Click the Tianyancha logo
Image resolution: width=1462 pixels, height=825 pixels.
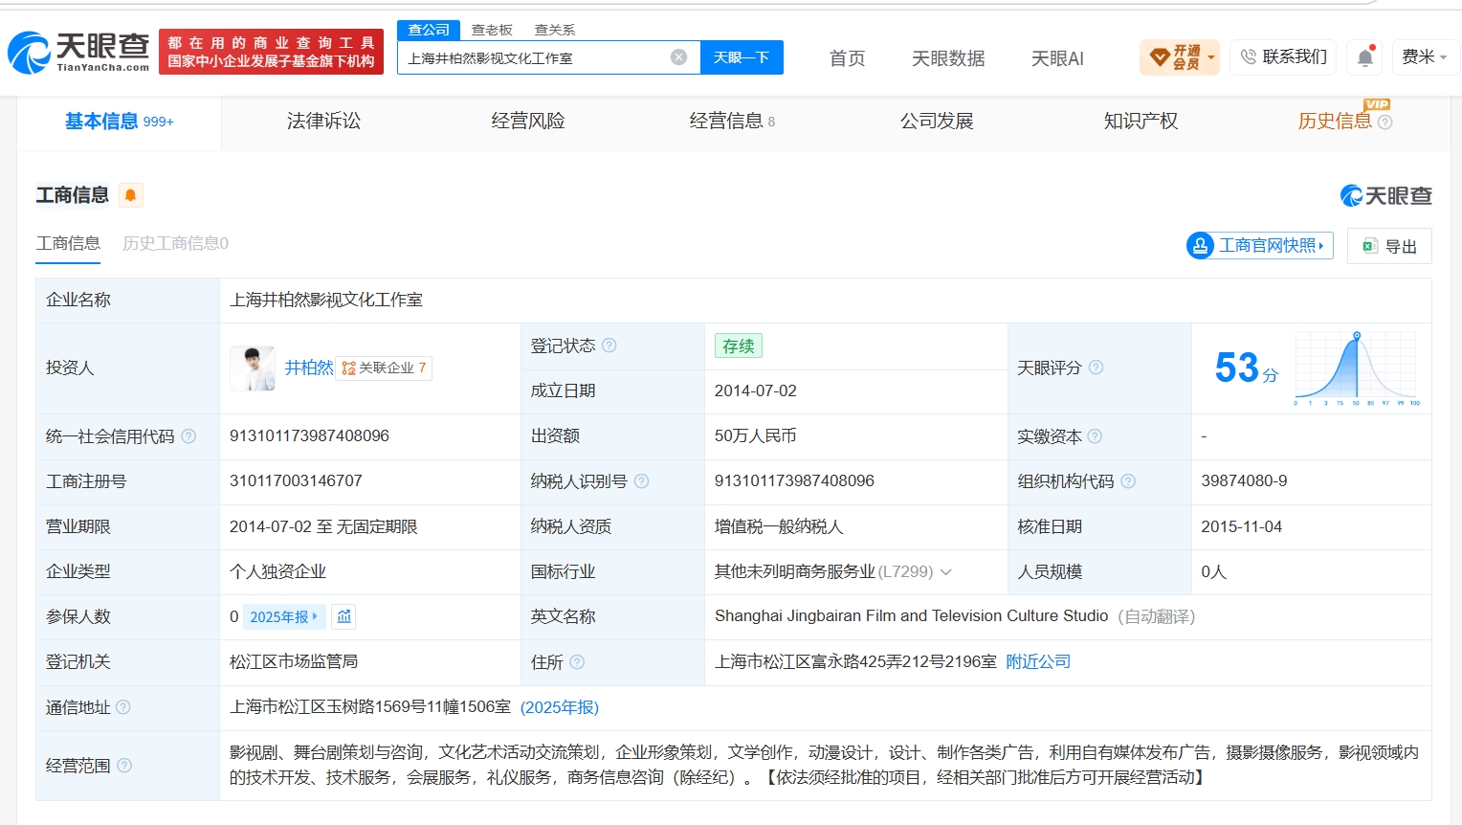[x=78, y=52]
